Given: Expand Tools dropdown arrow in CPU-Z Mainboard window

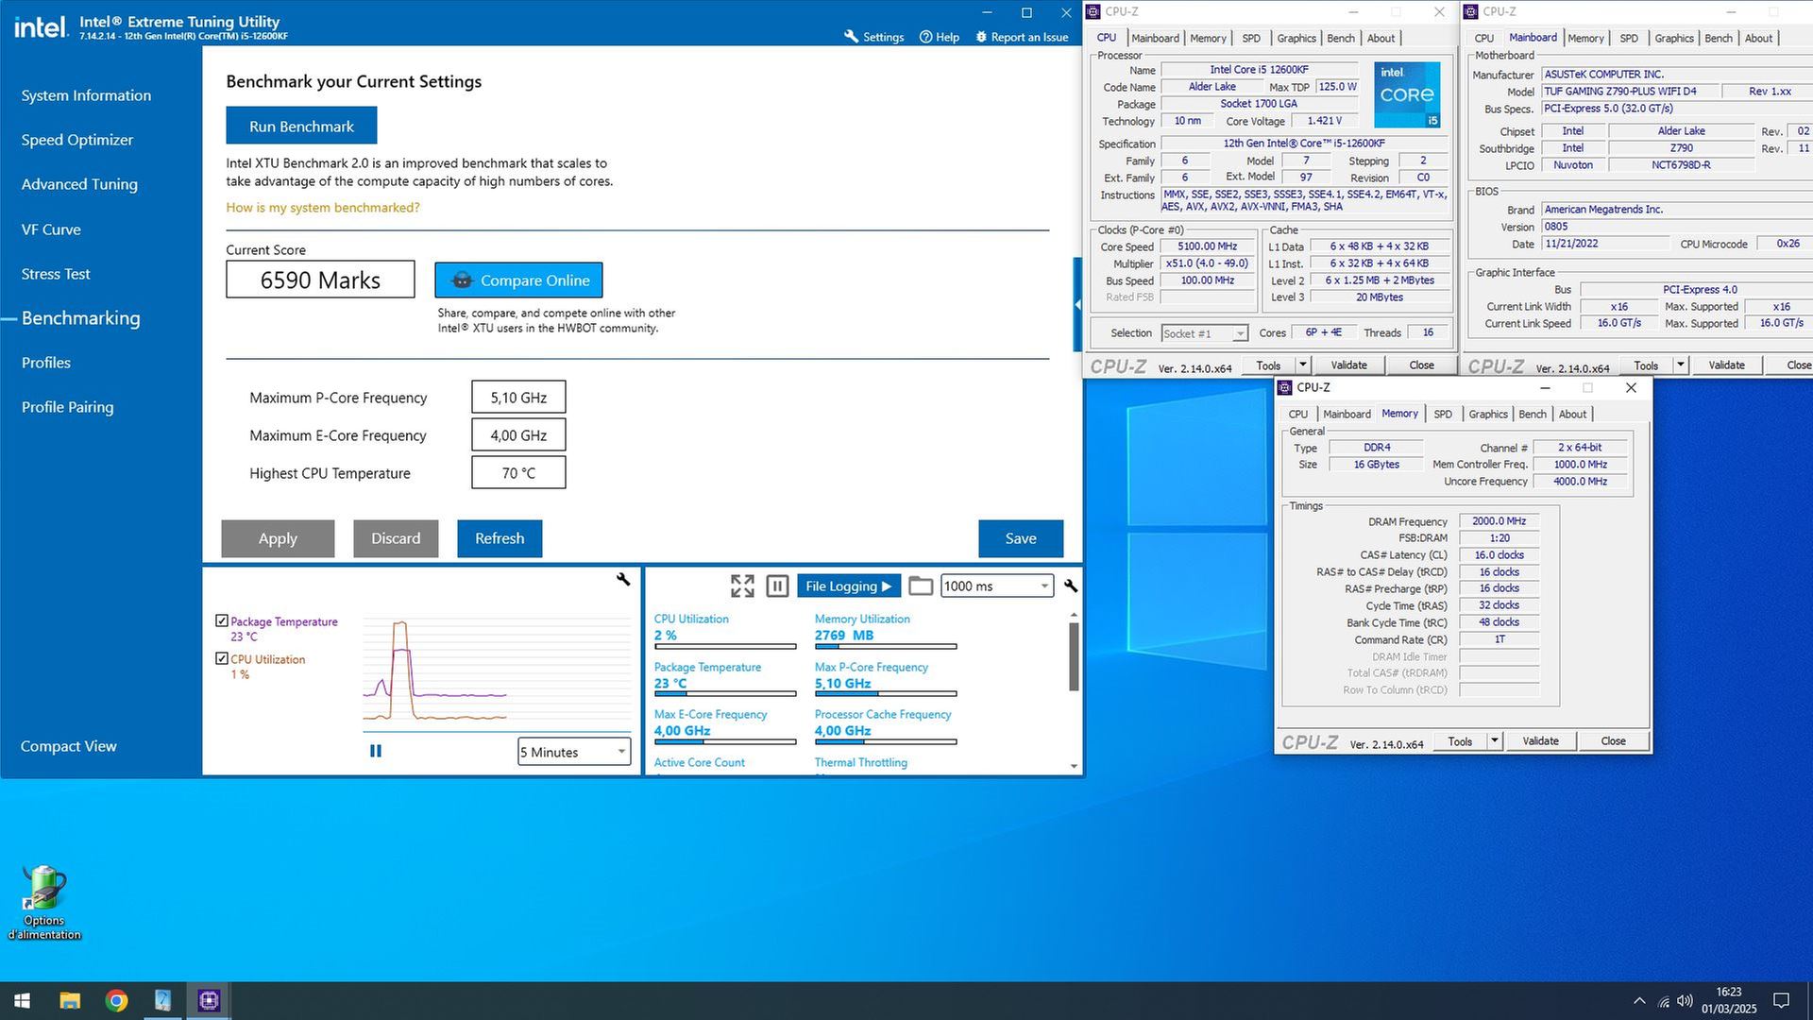Looking at the screenshot, I should click(x=1681, y=365).
